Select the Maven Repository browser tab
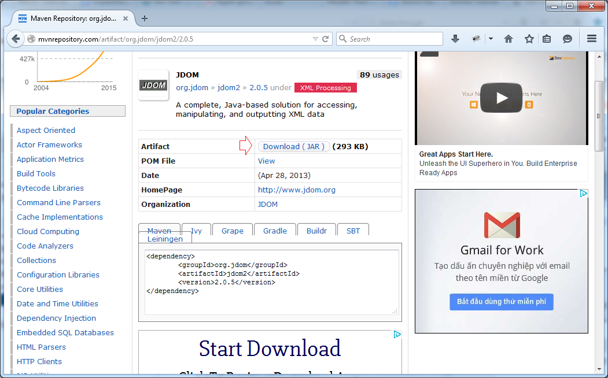The width and height of the screenshot is (608, 378). (x=73, y=18)
